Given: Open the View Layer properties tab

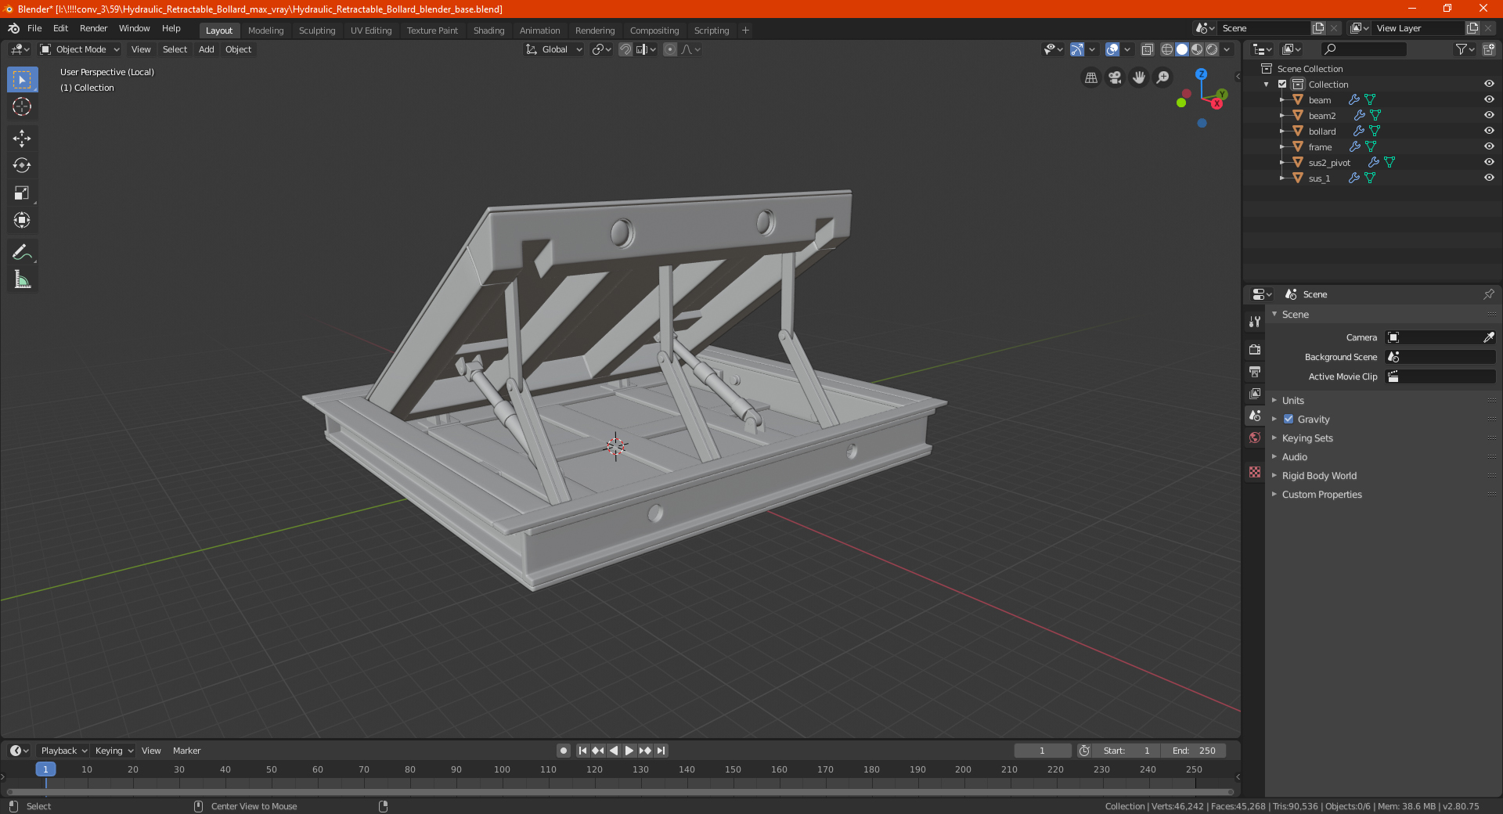Looking at the screenshot, I should [1255, 393].
